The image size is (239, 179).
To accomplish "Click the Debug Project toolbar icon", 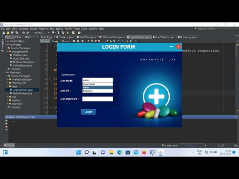I will point(74,33).
